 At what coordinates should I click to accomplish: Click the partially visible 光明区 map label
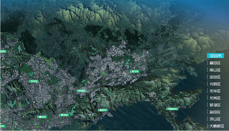(x=3, y=52)
